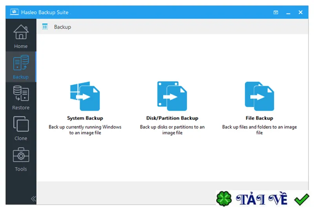Screen dimensions: 314x211
Task: Open the Home section in sidebar
Action: [x=21, y=36]
